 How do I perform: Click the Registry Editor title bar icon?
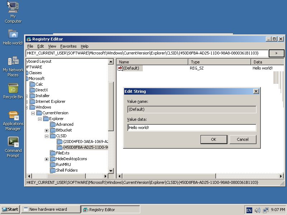tap(29, 39)
